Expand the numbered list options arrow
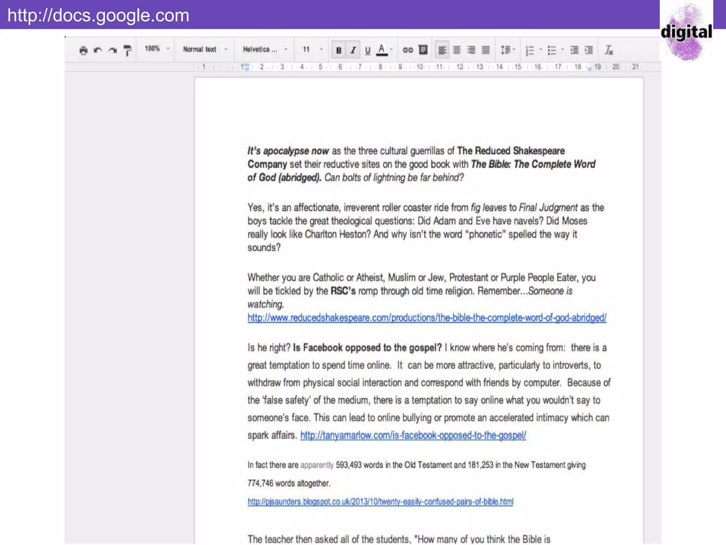Viewport: 726px width, 545px height. tap(541, 50)
